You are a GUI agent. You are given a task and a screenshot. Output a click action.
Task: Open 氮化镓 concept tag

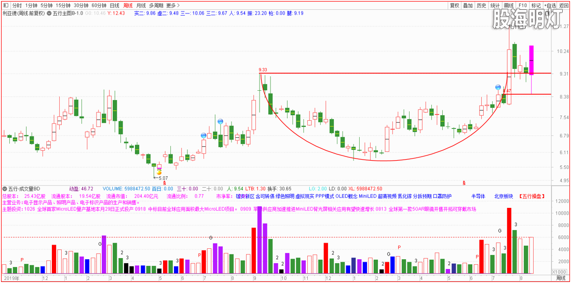(404, 196)
